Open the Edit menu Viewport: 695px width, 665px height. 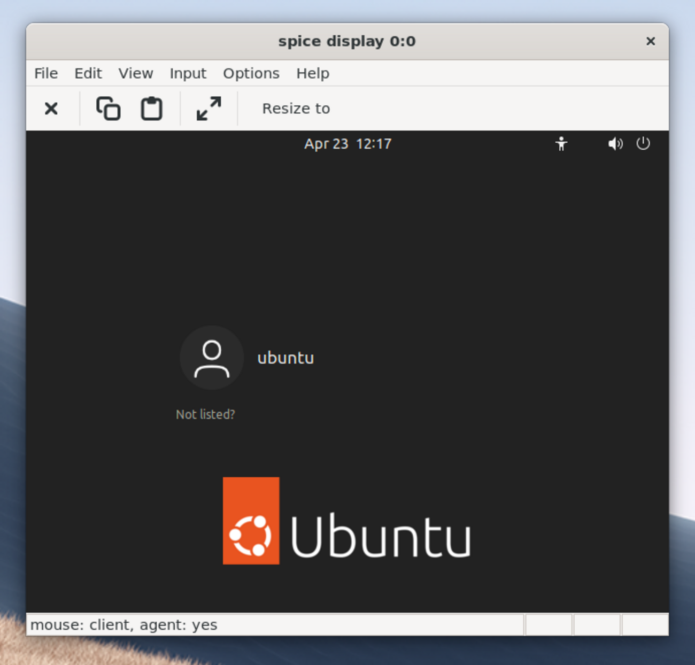[x=88, y=73]
